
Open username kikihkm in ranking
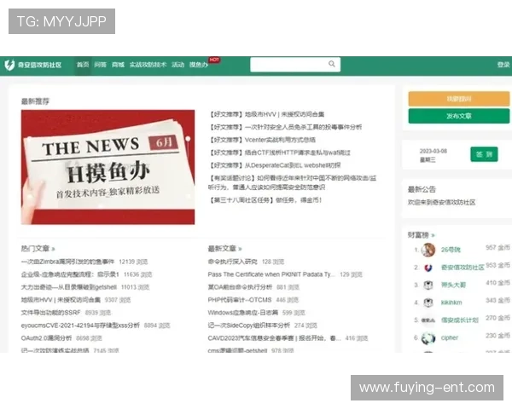pyautogui.click(x=451, y=302)
